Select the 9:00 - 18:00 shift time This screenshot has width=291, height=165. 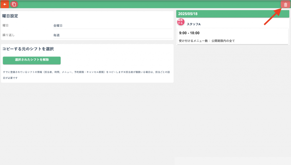(189, 33)
